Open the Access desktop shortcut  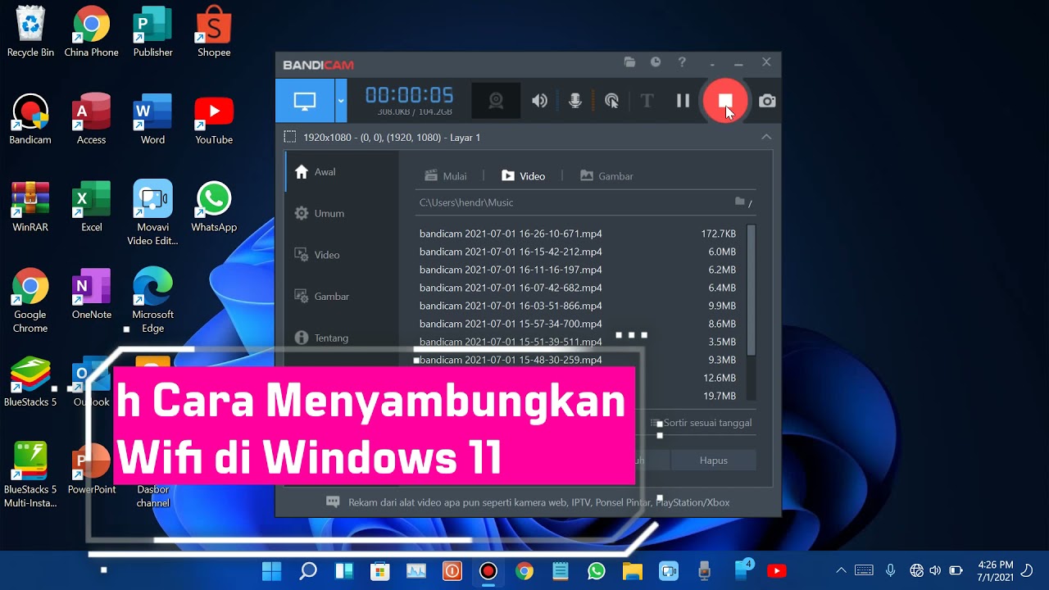[92, 120]
